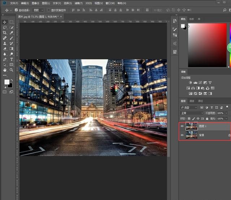The width and height of the screenshot is (231, 200).
Task: Open the auto-select 图层 dropdown
Action: [x=38, y=10]
